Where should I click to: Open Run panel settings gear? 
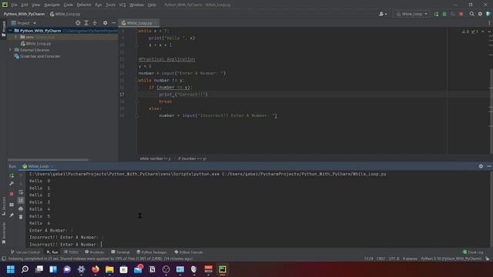click(x=481, y=166)
